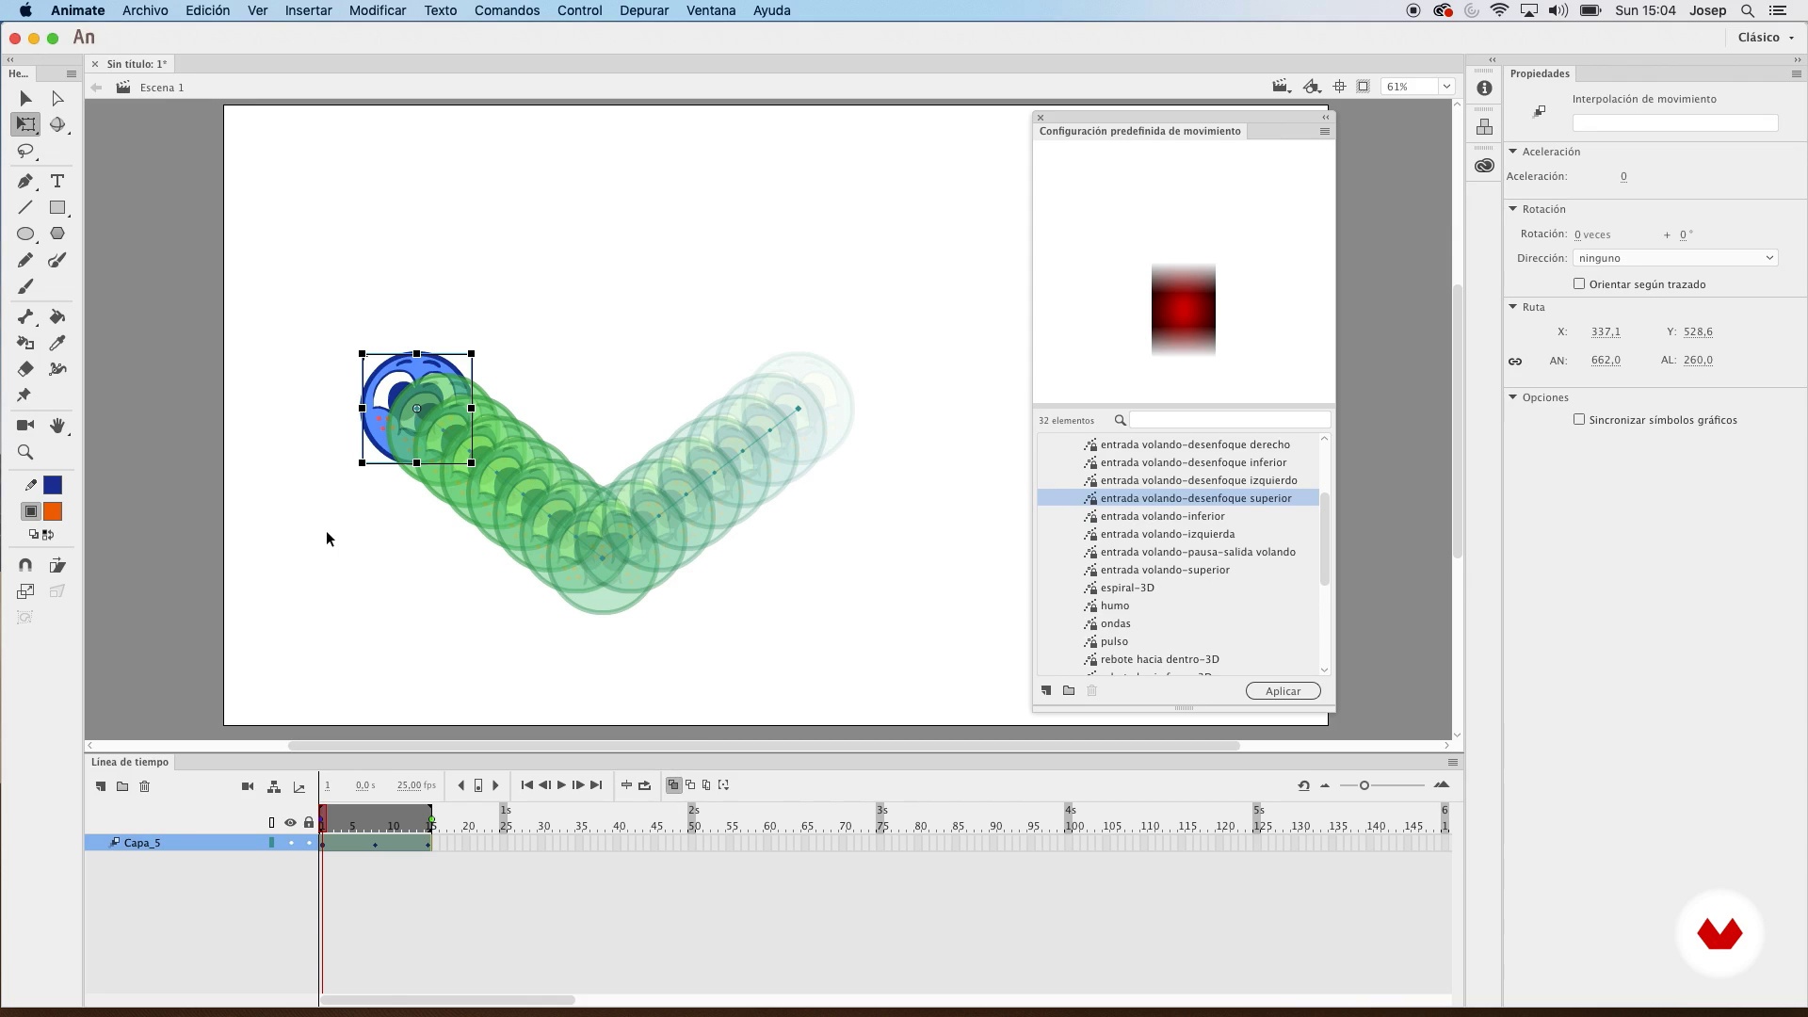Collapse the Opciones section
Viewport: 1808px width, 1017px height.
click(1513, 396)
